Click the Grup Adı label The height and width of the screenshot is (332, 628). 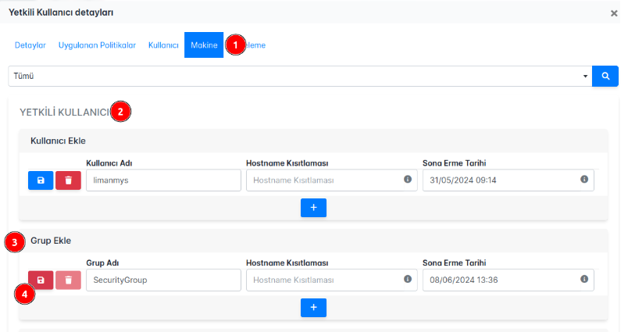click(102, 263)
